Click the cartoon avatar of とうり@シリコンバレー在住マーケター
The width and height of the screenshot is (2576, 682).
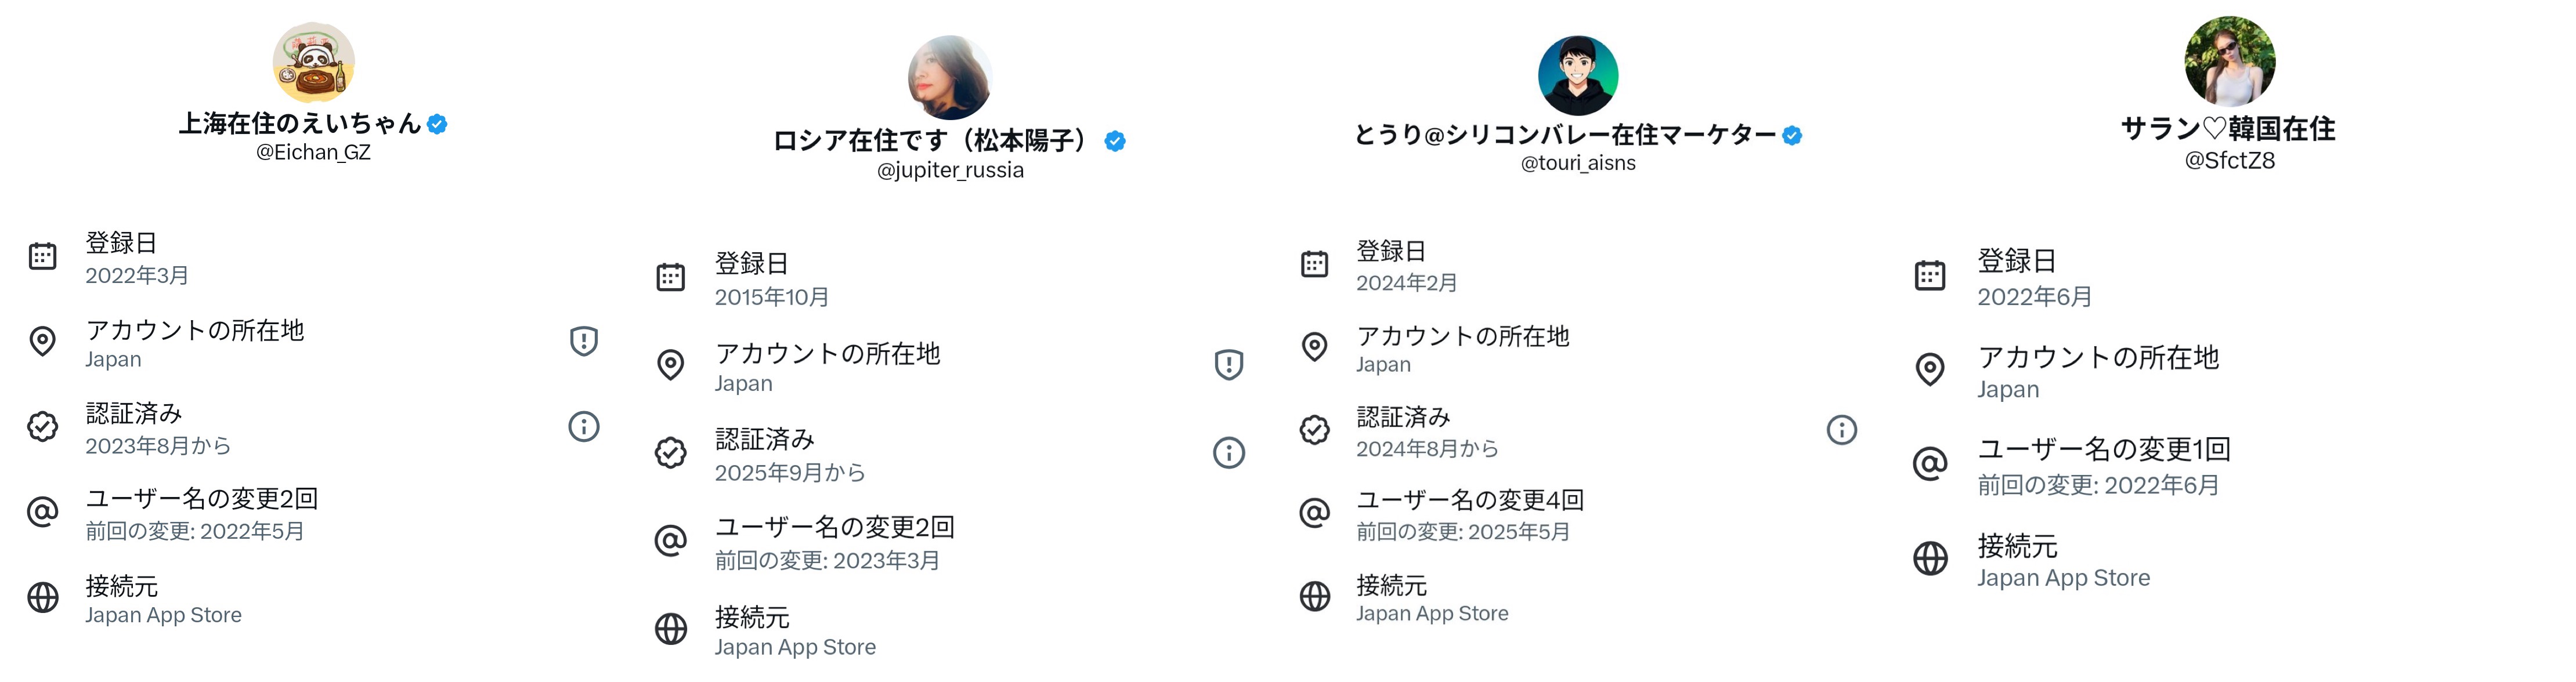click(1578, 76)
